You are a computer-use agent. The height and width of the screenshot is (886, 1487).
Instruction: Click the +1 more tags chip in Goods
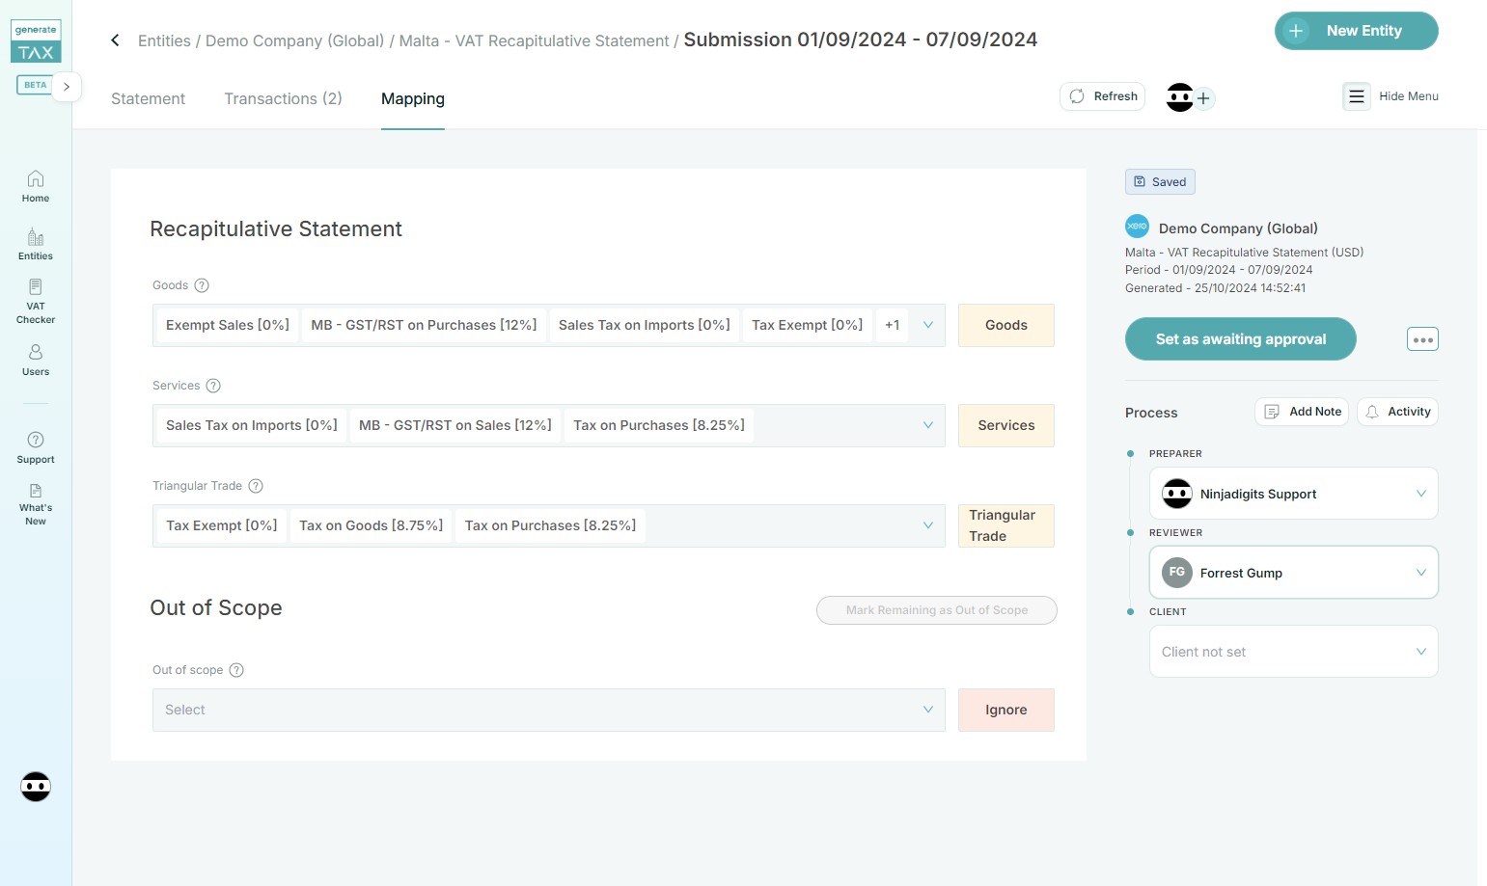point(892,325)
